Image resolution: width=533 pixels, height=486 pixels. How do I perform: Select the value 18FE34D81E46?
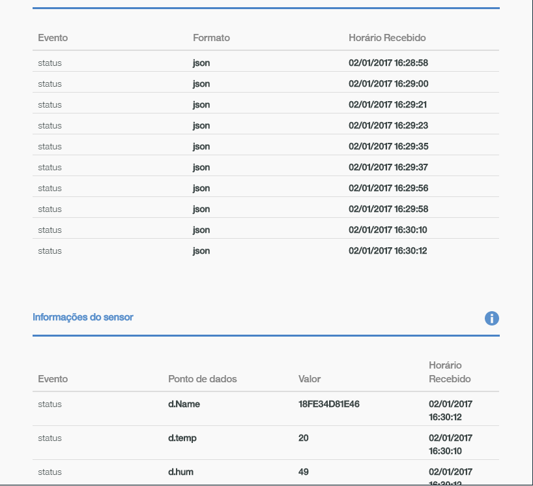[x=328, y=404]
